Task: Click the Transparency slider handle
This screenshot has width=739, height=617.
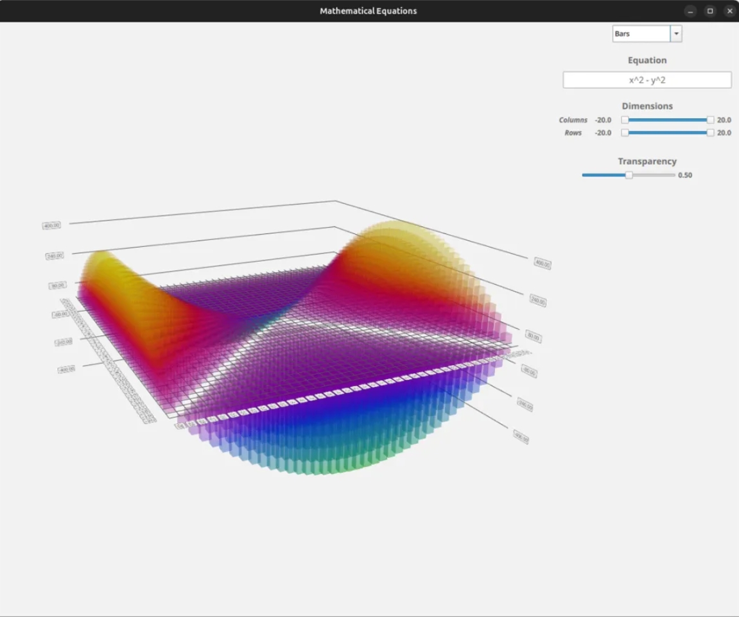Action: (x=629, y=175)
